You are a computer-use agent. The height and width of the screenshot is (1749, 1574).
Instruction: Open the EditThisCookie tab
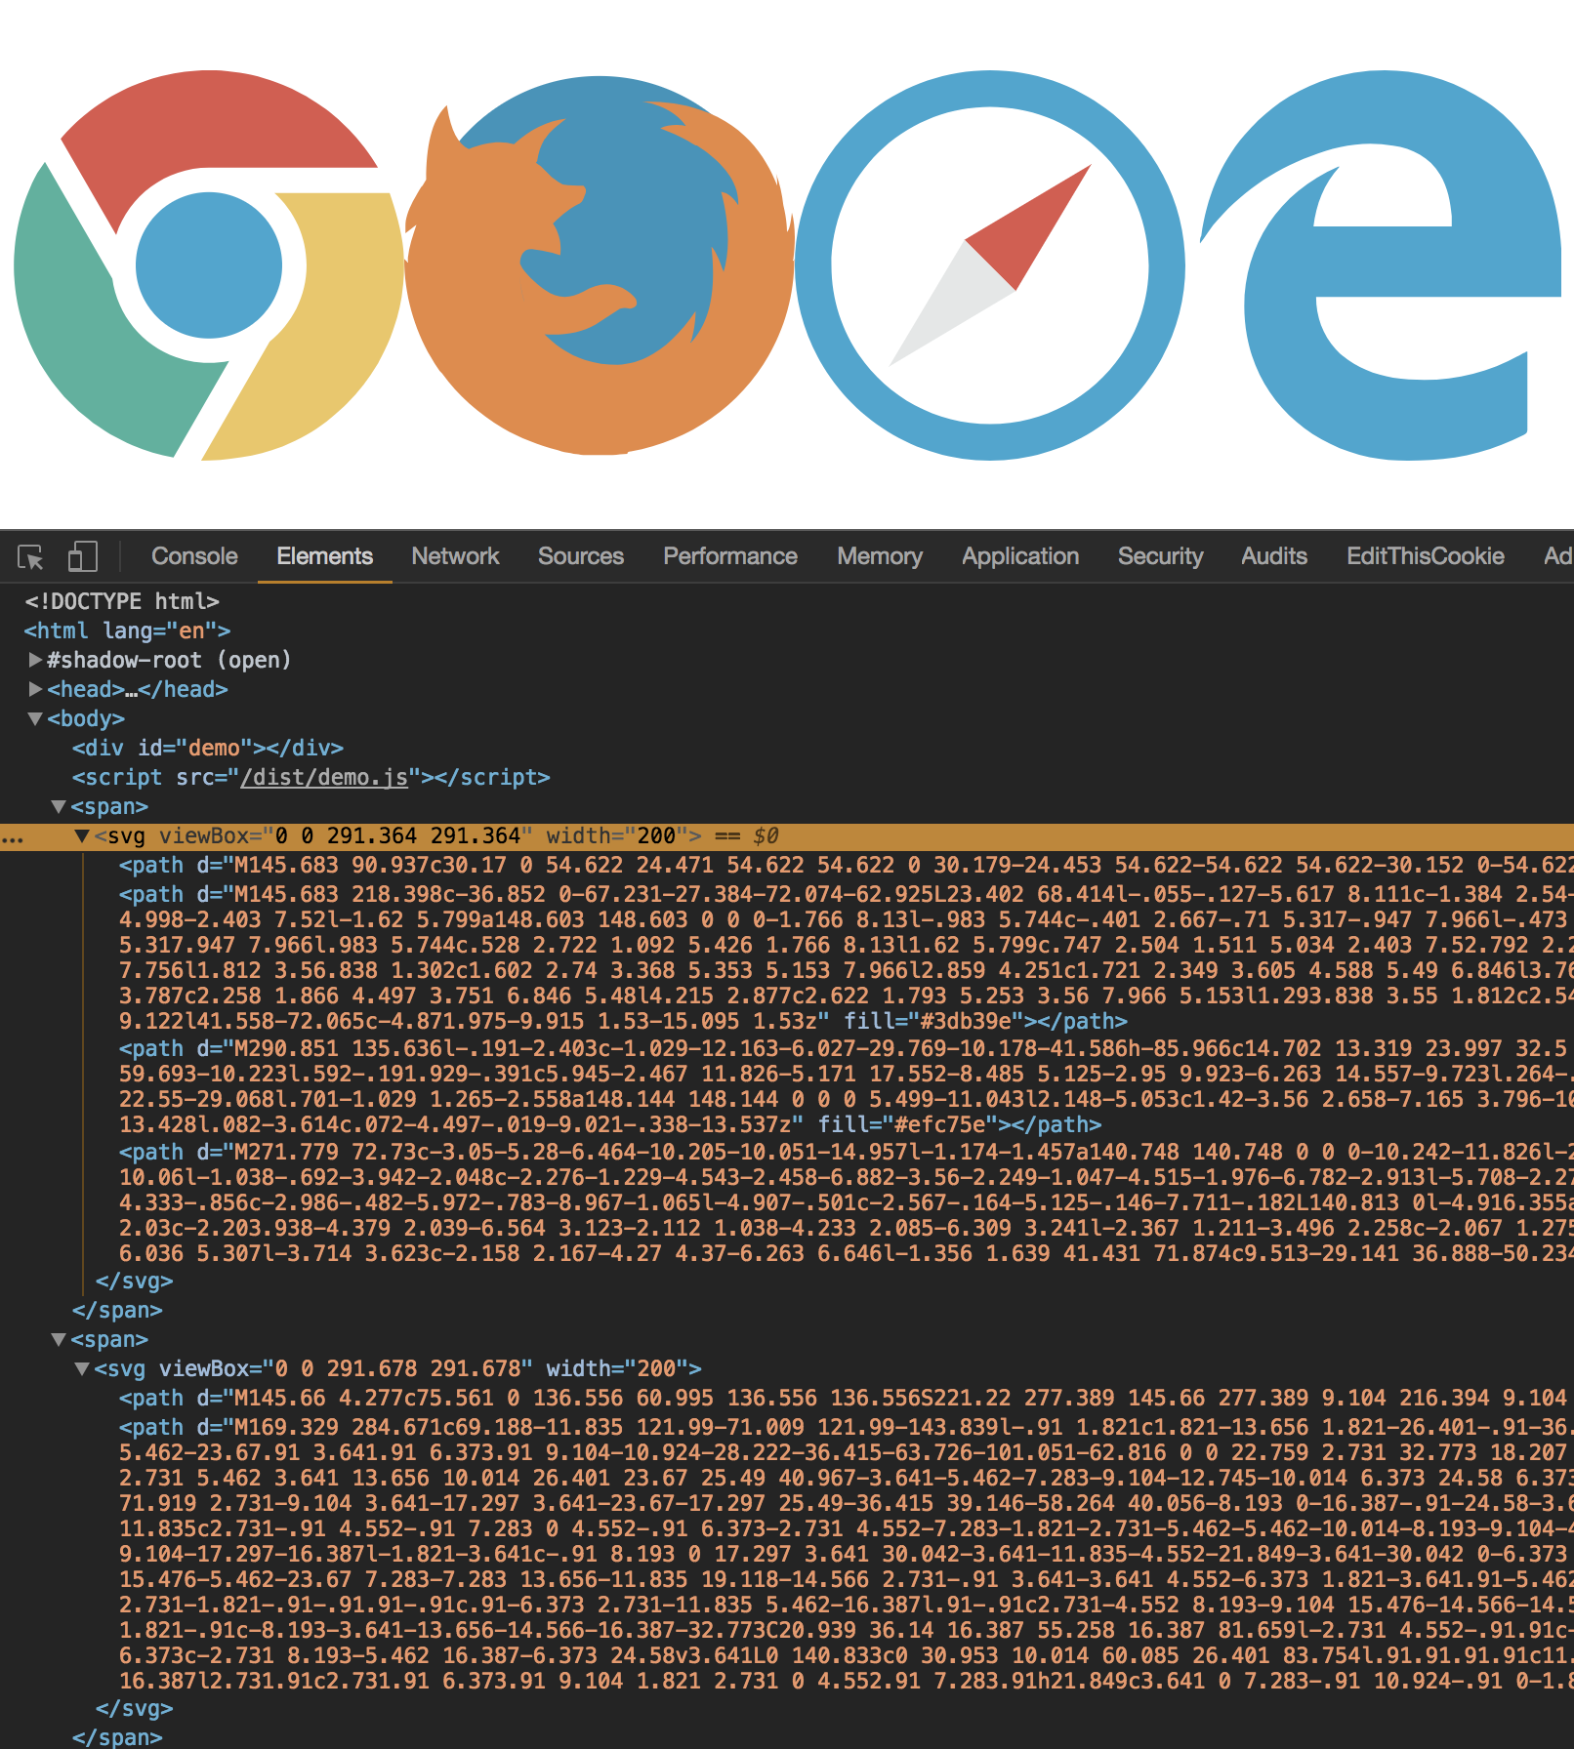(x=1426, y=556)
